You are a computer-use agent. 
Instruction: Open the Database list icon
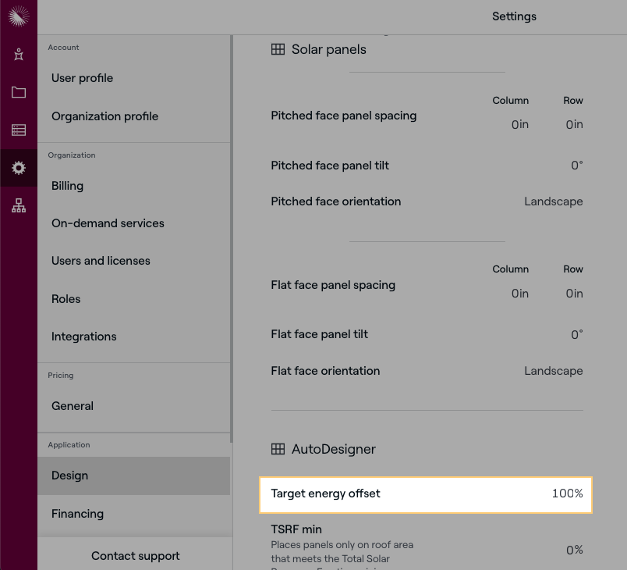[x=19, y=130]
